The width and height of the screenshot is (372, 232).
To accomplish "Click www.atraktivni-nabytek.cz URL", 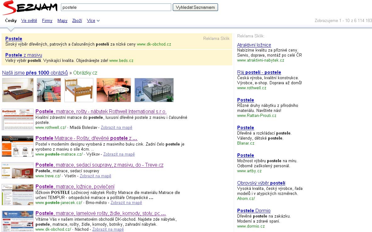I will pyautogui.click(x=261, y=60).
